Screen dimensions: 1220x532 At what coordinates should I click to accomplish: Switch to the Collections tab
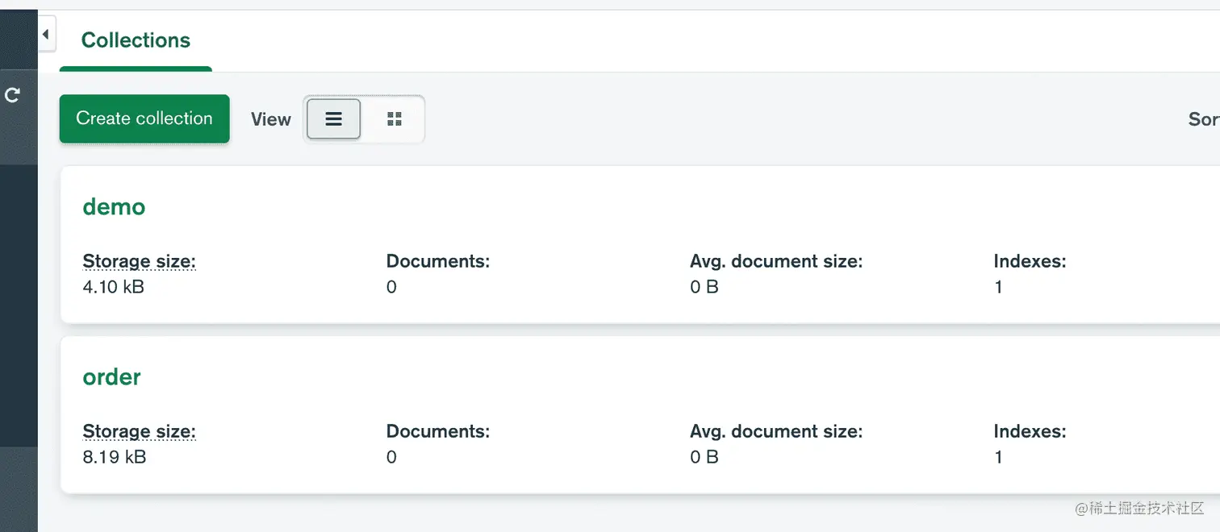click(136, 40)
